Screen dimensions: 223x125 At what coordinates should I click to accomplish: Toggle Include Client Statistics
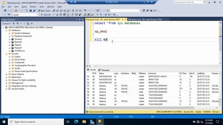[80, 15]
